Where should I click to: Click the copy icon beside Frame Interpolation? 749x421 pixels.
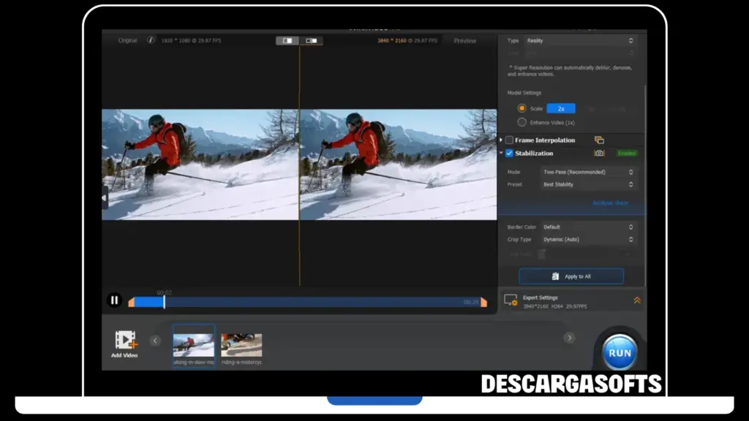[x=599, y=140]
